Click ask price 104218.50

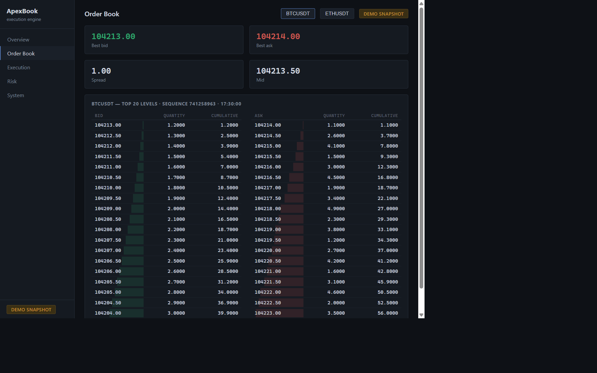click(268, 219)
